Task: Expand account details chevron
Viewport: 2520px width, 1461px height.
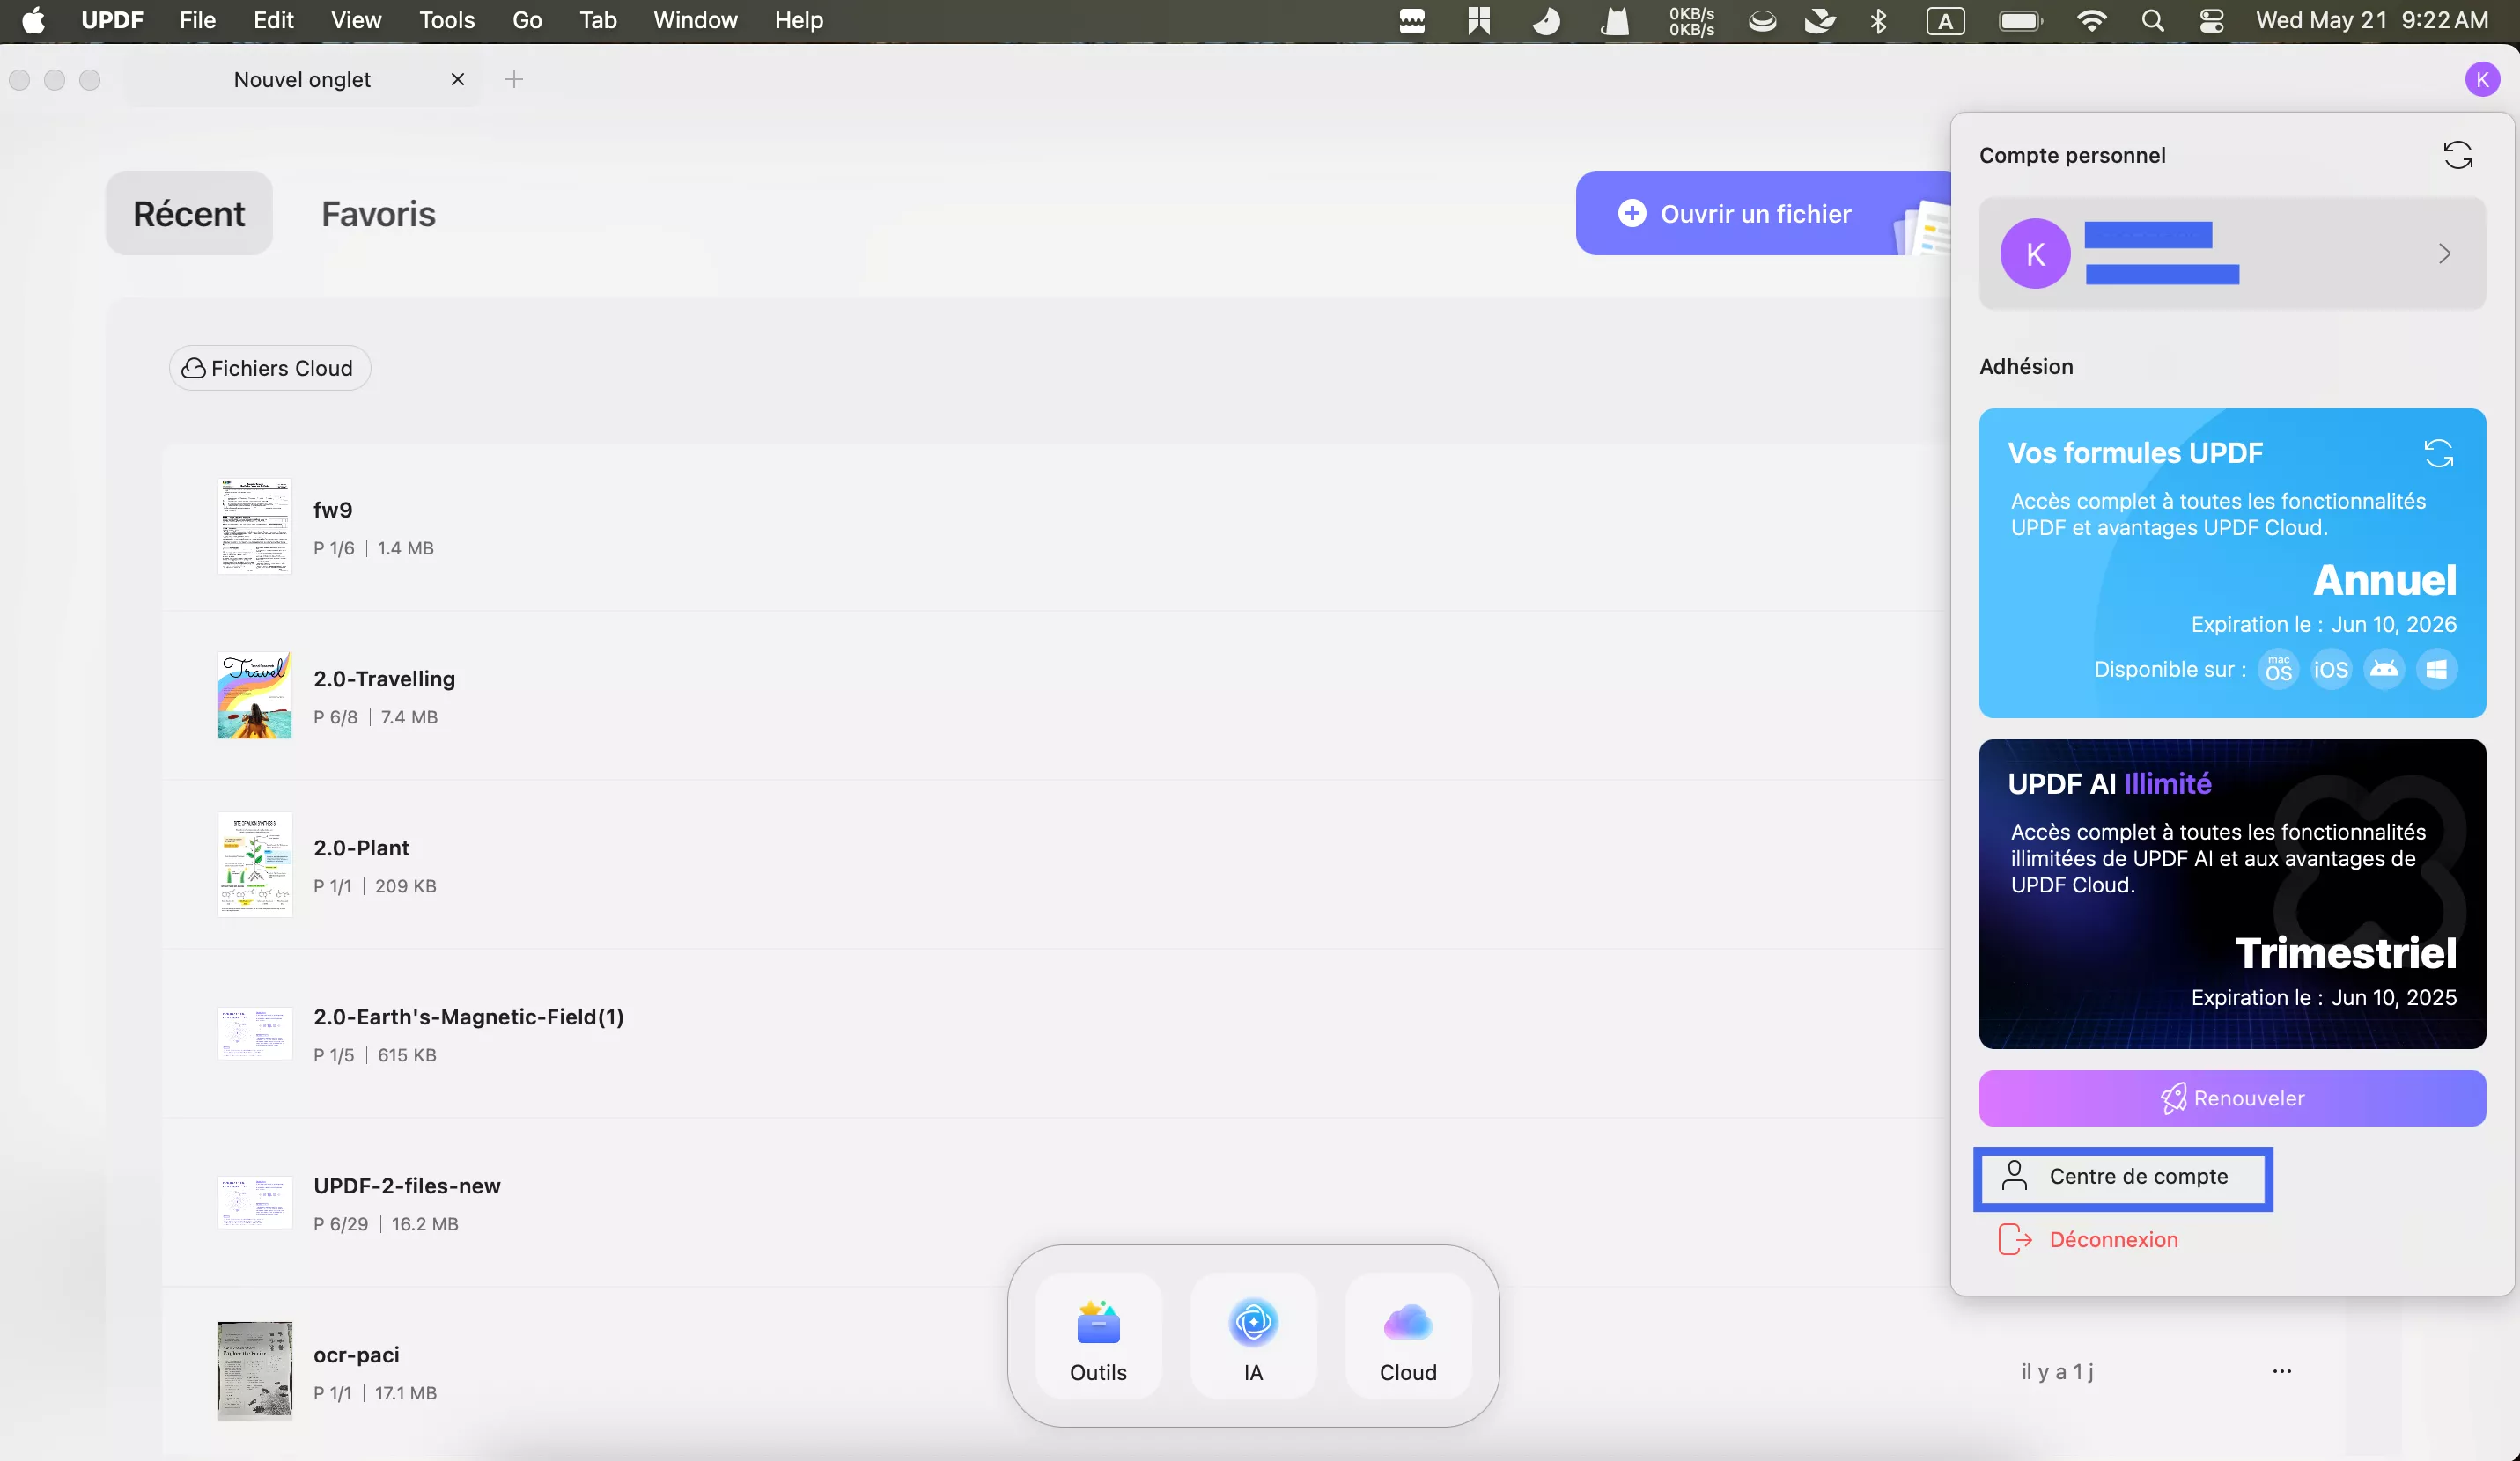Action: 2444,253
